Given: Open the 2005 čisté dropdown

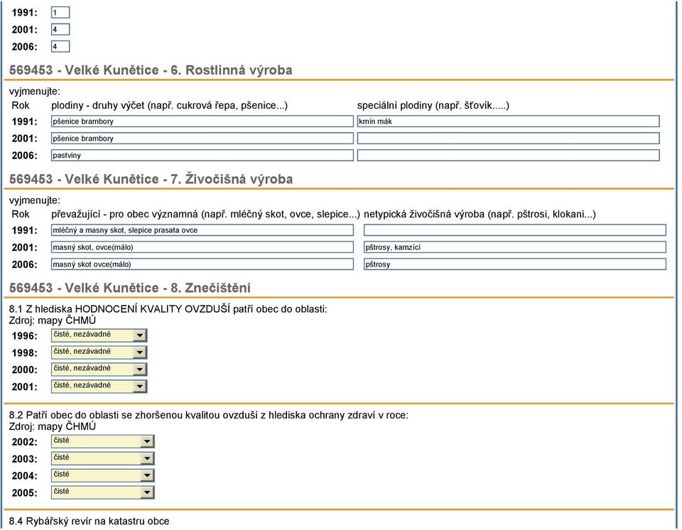Looking at the screenshot, I should click(102, 492).
